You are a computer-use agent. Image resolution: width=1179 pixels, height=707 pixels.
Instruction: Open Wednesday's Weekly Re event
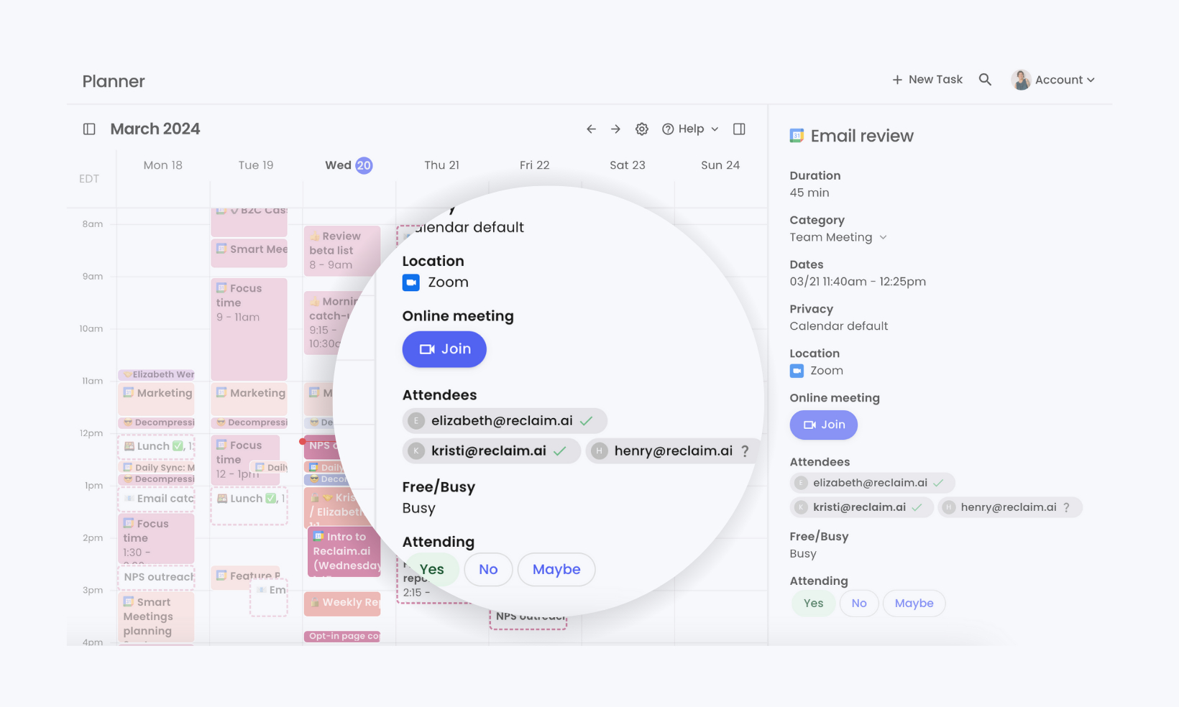(x=341, y=604)
